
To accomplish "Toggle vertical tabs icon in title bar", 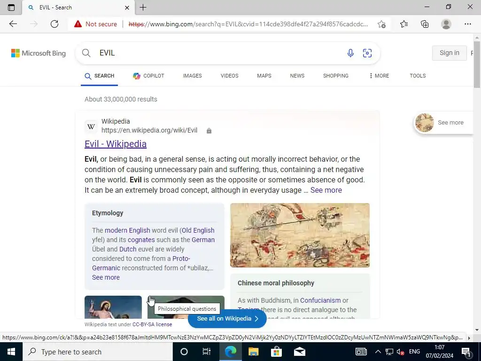I will pos(11,8).
